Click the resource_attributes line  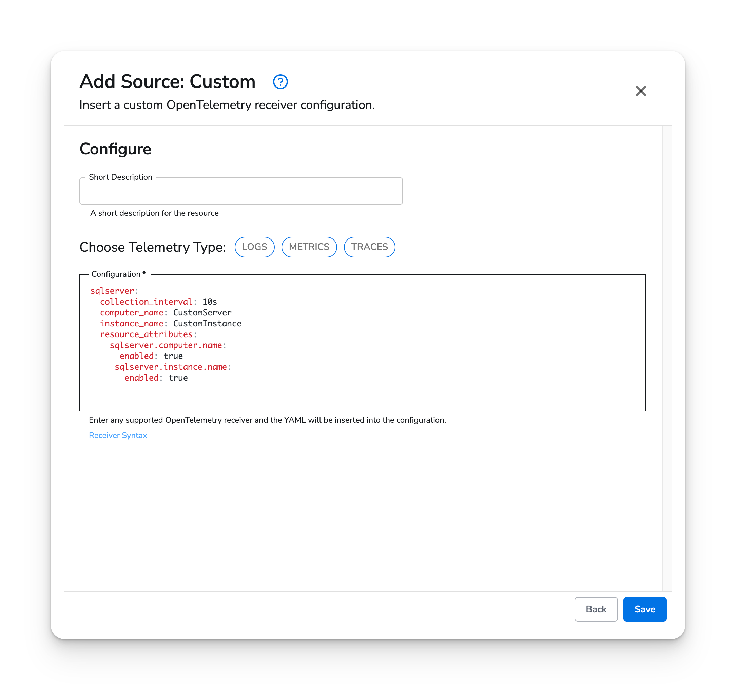pos(147,334)
